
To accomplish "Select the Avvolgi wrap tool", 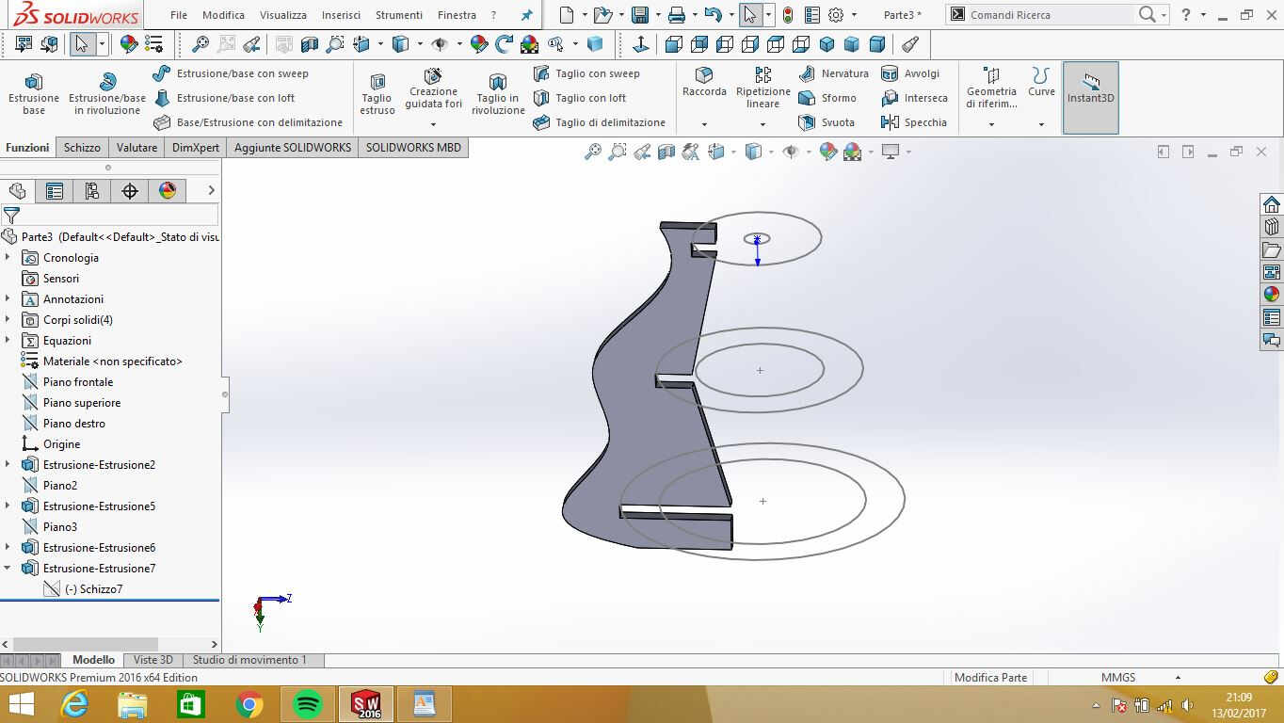I will pyautogui.click(x=910, y=73).
